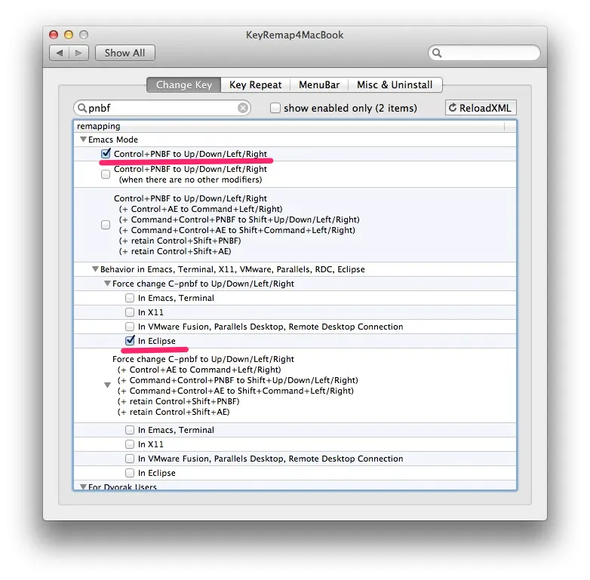Enable first In Emacs, Terminal checkbox
The height and width of the screenshot is (580, 590).
[x=130, y=298]
